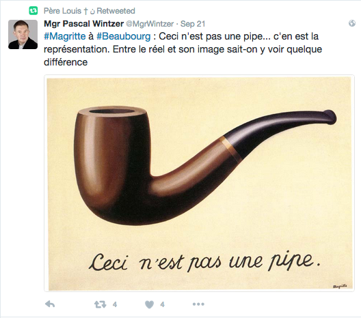Image resolution: width=361 pixels, height=318 pixels.
Task: Click the @MgrWintzer handle
Action: tap(150, 24)
